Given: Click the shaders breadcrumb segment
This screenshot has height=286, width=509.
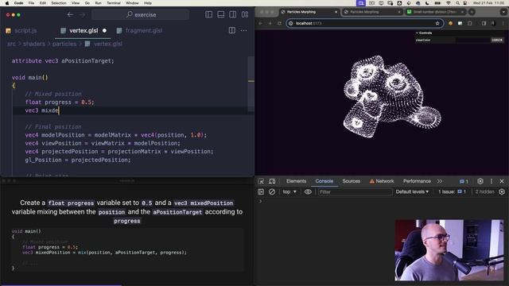Looking at the screenshot, I should pyautogui.click(x=34, y=44).
